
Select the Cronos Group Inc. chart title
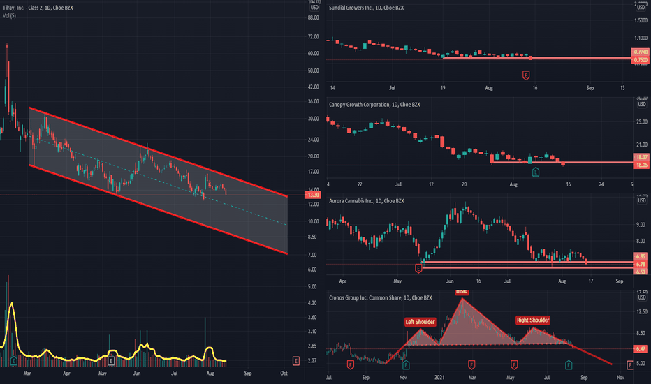[x=380, y=297]
